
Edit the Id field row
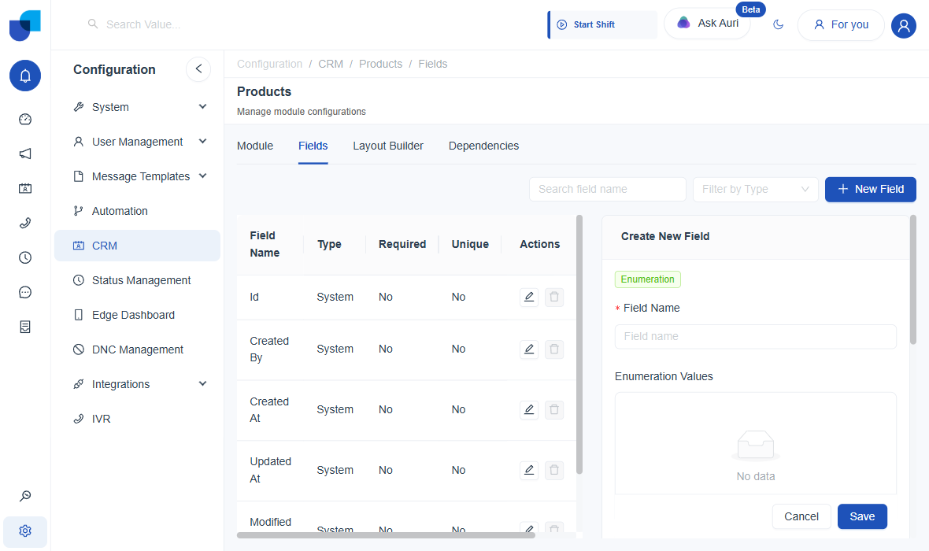point(529,297)
